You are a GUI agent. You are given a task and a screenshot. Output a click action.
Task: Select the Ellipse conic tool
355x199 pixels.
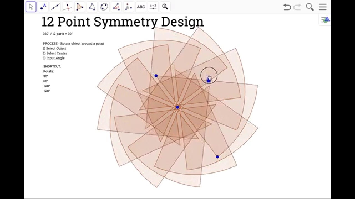coord(104,7)
